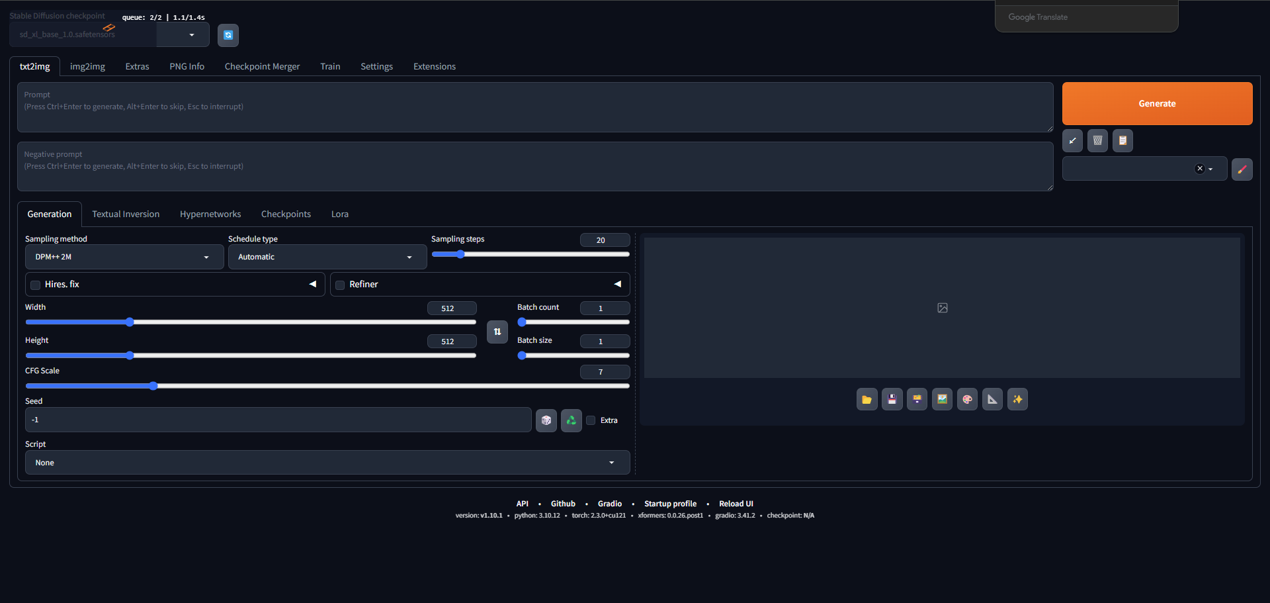Screen dimensions: 1270x603
Task: Open the PNG Info tab
Action: 187,66
